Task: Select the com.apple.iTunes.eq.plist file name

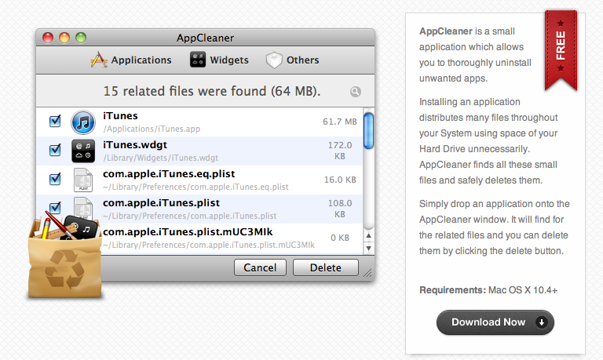Action: 169,174
